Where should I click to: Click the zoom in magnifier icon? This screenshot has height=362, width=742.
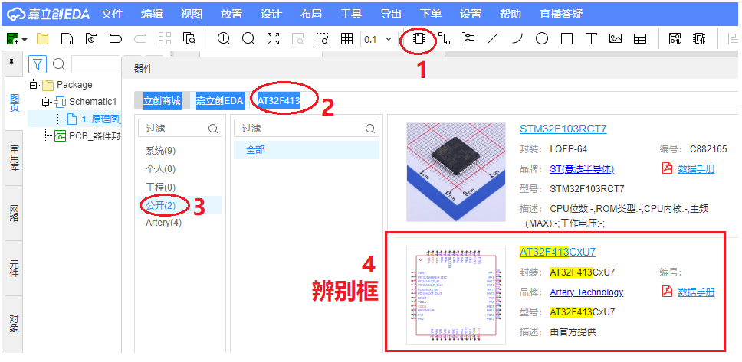coord(224,38)
